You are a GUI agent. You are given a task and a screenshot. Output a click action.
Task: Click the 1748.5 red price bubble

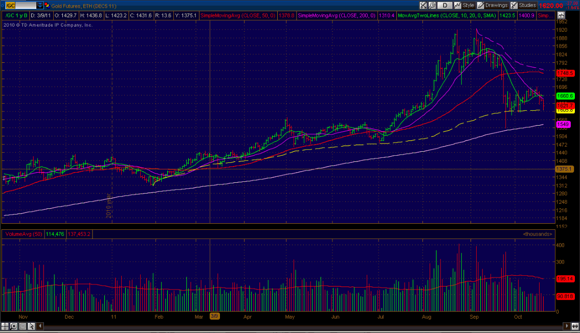(x=565, y=73)
